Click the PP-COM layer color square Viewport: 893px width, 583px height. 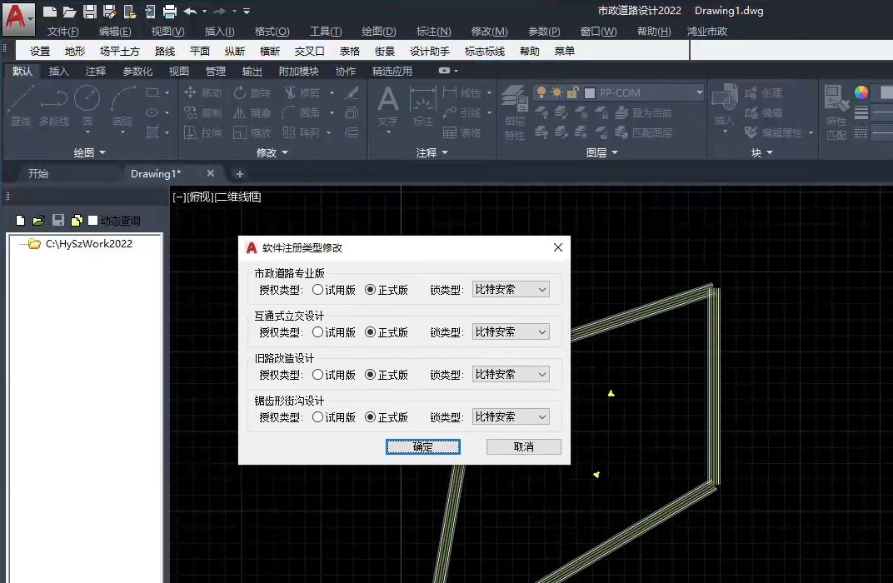tap(590, 92)
